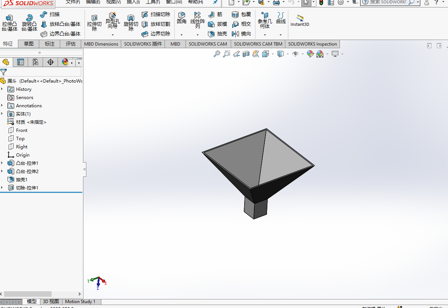448x308 pixels.
Task: Select the Origin item
Action: coord(19,155)
